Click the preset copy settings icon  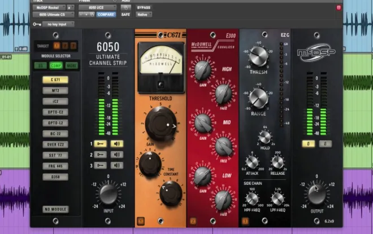coord(92,15)
